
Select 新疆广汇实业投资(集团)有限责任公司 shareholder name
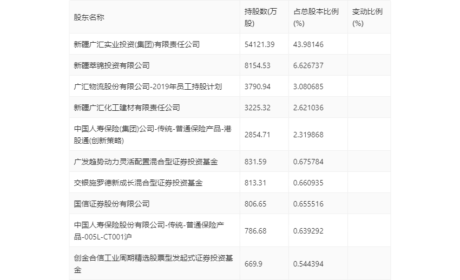tap(137, 44)
